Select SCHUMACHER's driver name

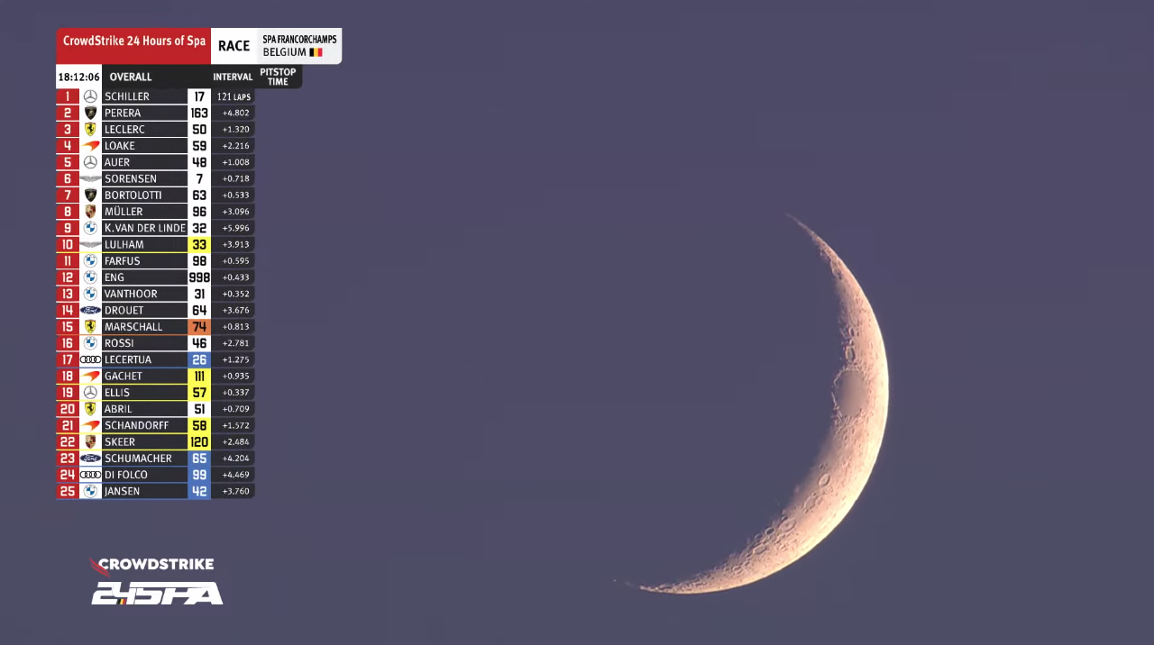tap(138, 458)
